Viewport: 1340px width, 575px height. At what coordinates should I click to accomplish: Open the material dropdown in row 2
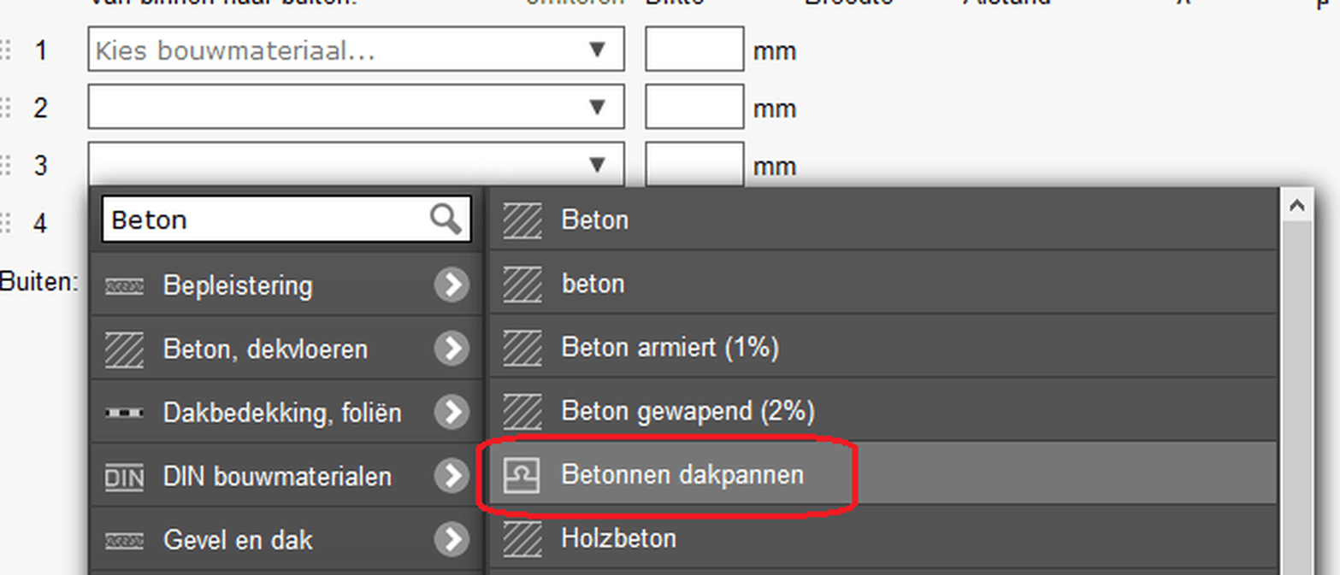[356, 107]
